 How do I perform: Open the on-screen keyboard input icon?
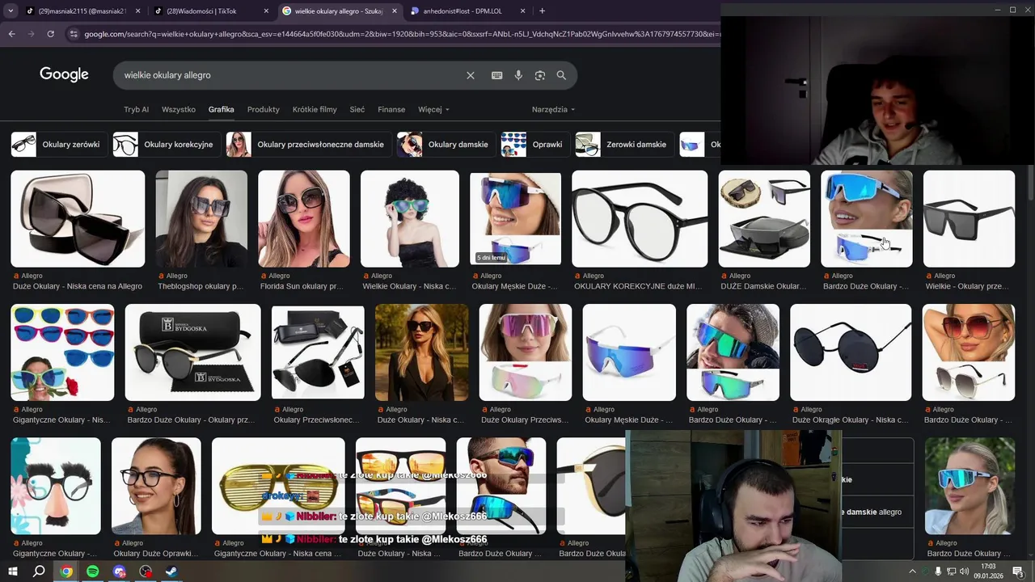pos(496,75)
